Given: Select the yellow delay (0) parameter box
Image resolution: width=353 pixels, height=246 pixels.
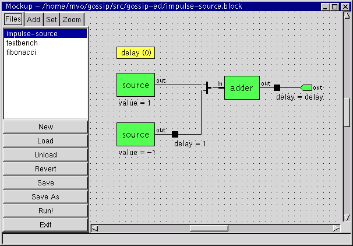Looking at the screenshot, I should [x=136, y=53].
